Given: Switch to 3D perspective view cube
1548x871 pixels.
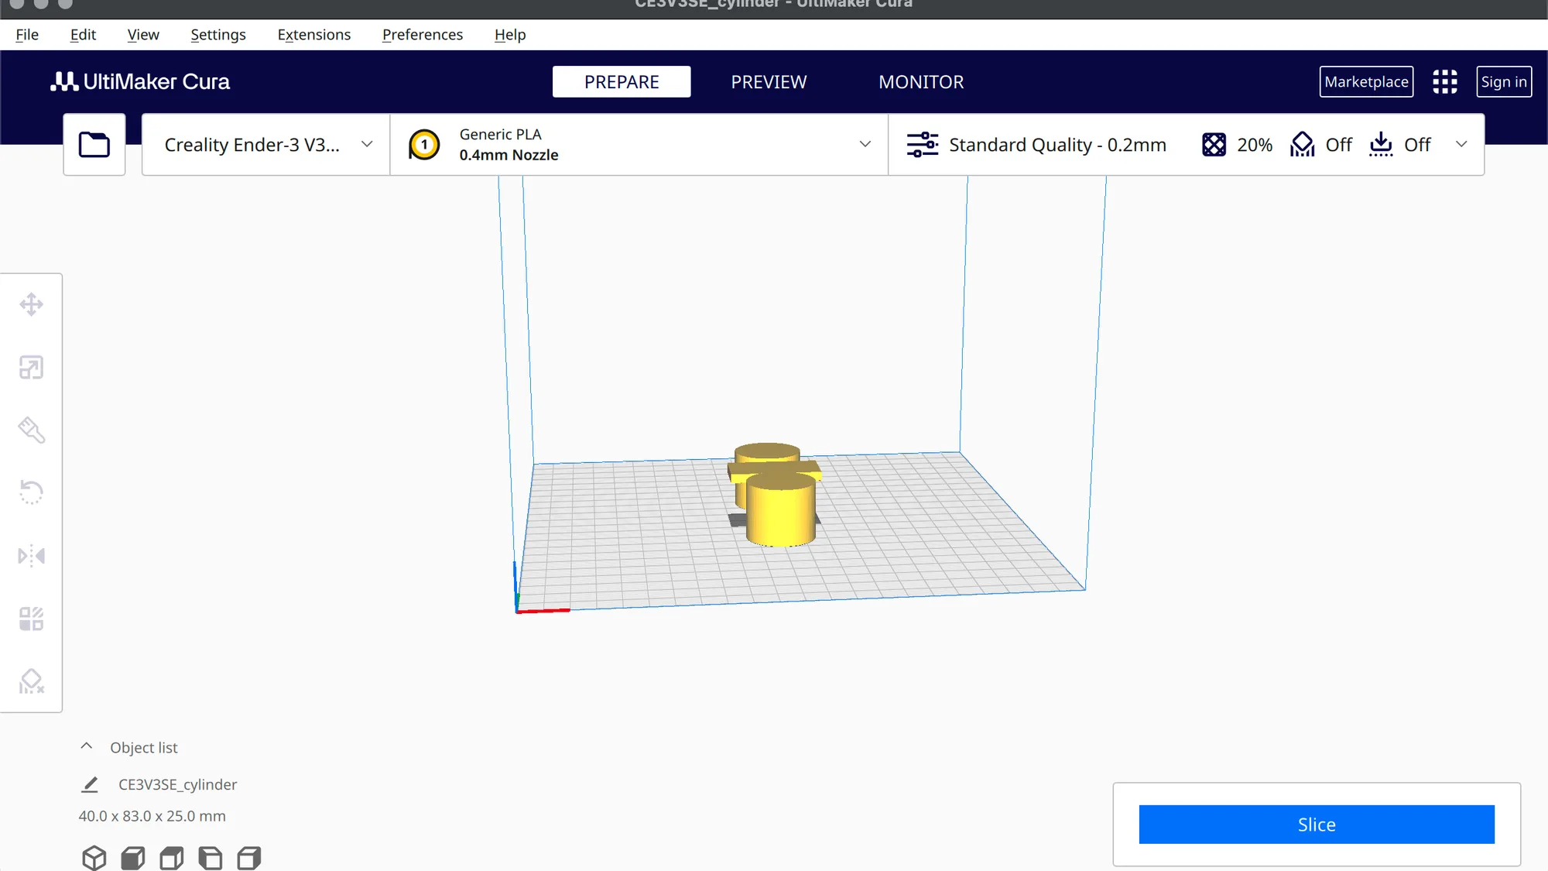Looking at the screenshot, I should pos(94,858).
